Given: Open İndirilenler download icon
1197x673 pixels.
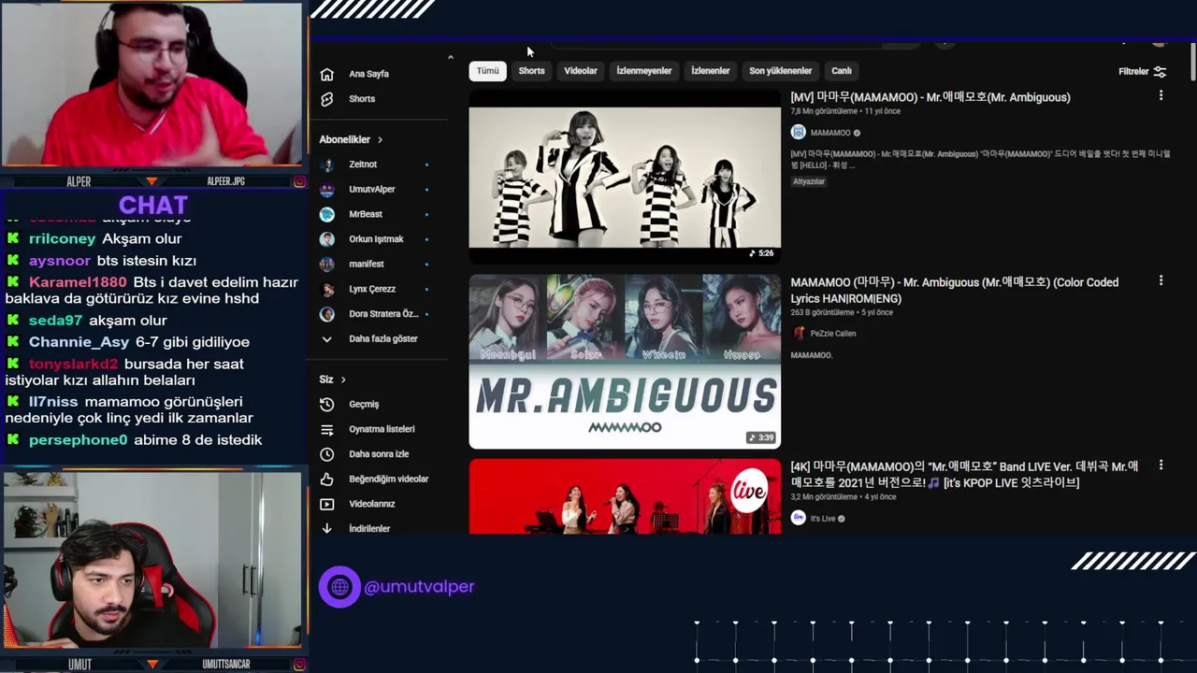Looking at the screenshot, I should click(x=326, y=528).
